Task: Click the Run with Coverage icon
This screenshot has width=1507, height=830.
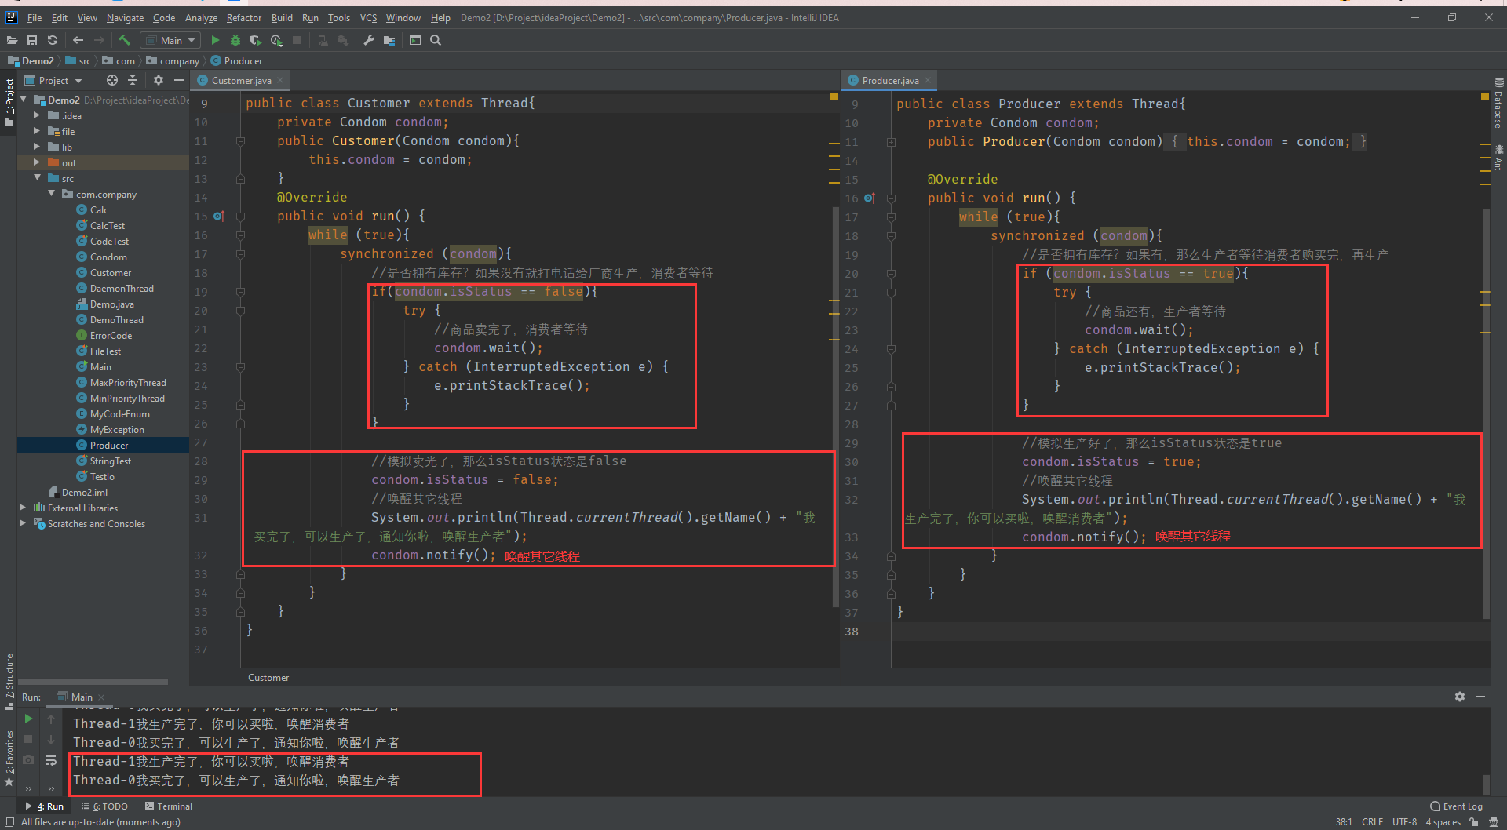Action: point(255,40)
